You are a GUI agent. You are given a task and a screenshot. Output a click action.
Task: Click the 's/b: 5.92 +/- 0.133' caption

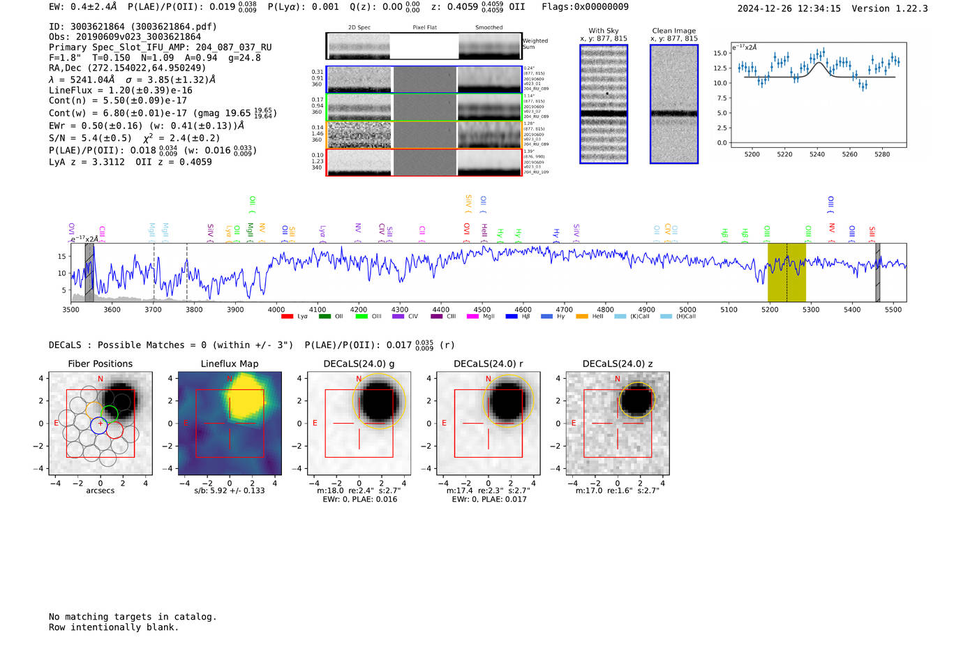[x=230, y=491]
